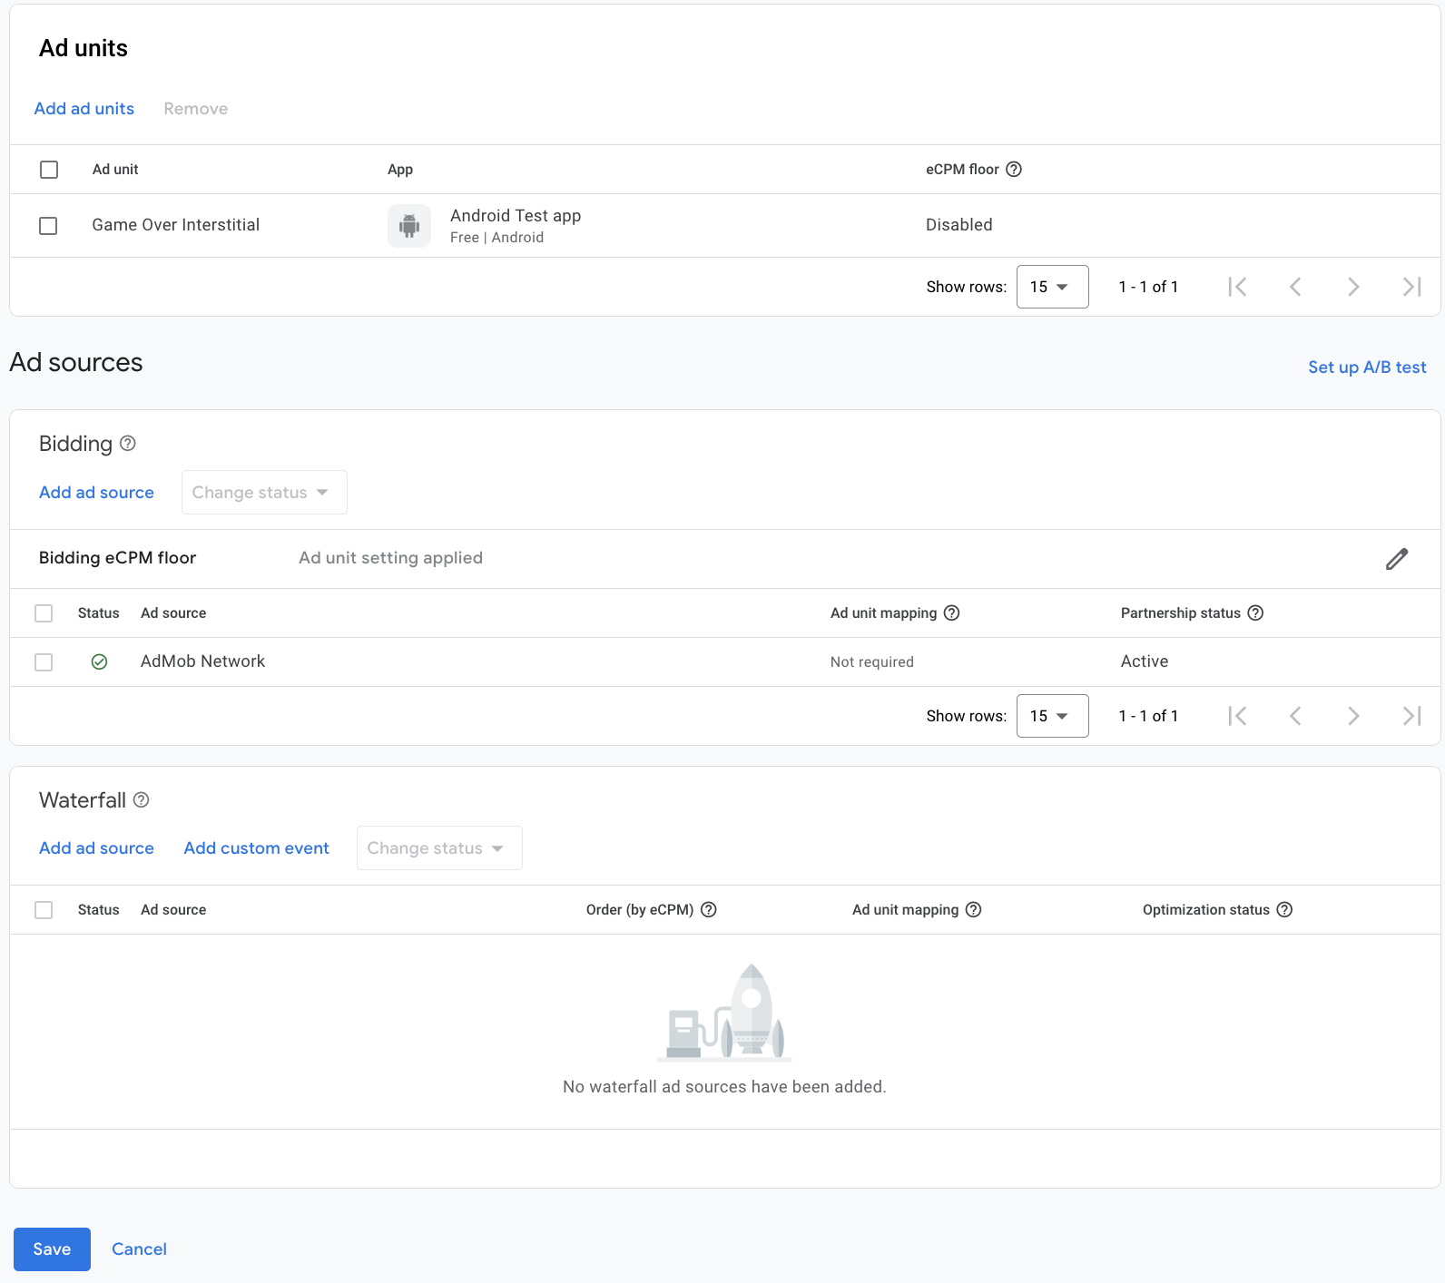Click the Optimization status help icon
Screen dimensions: 1445x1283
tap(1284, 910)
